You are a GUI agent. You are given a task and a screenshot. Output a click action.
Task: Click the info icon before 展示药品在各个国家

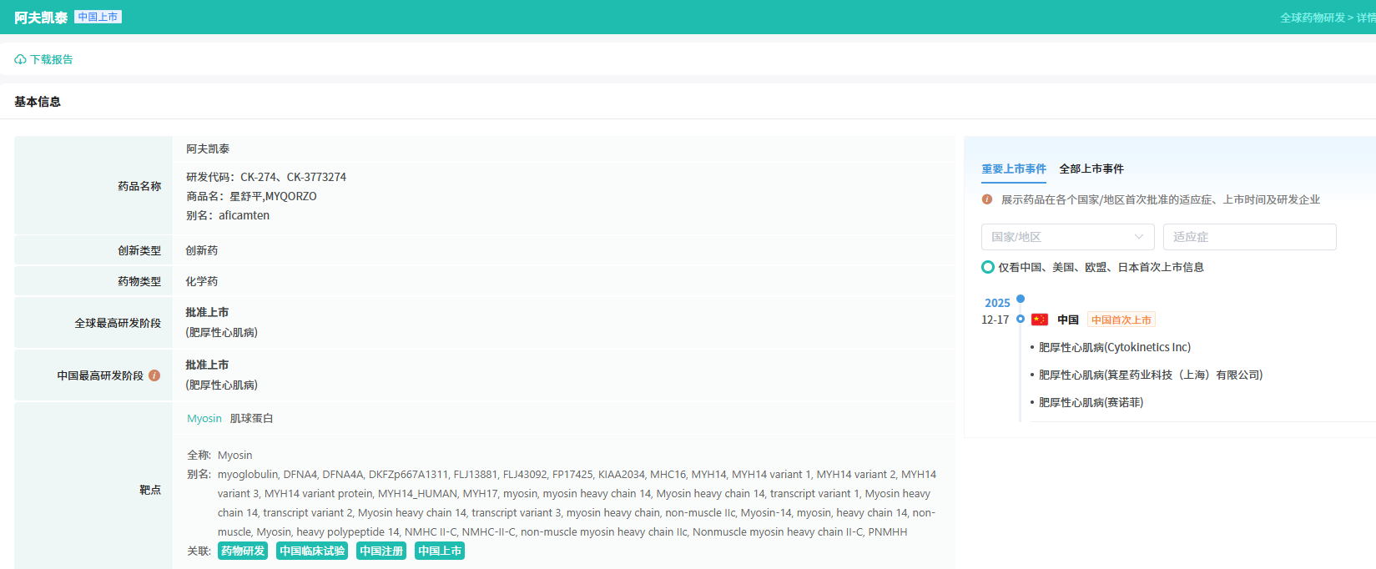point(987,199)
